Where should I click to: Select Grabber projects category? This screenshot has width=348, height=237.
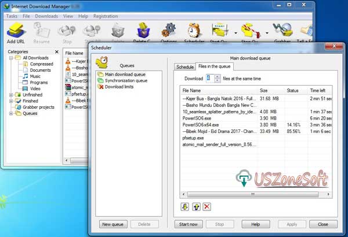click(35, 108)
